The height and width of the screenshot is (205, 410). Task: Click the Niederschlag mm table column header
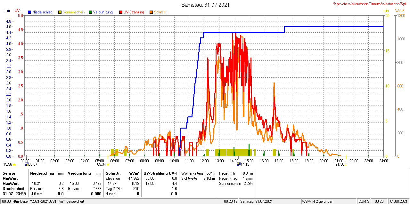(47, 173)
